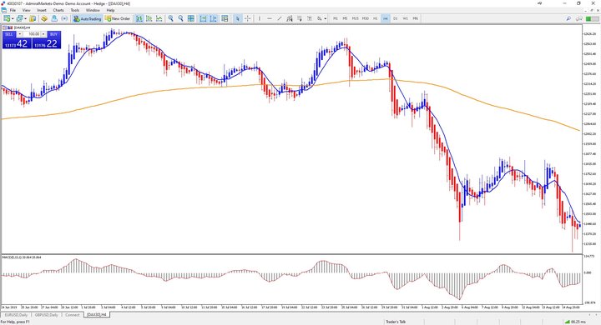Open the search magnifier in toolbar
The image size is (601, 325).
pyautogui.click(x=568, y=18)
